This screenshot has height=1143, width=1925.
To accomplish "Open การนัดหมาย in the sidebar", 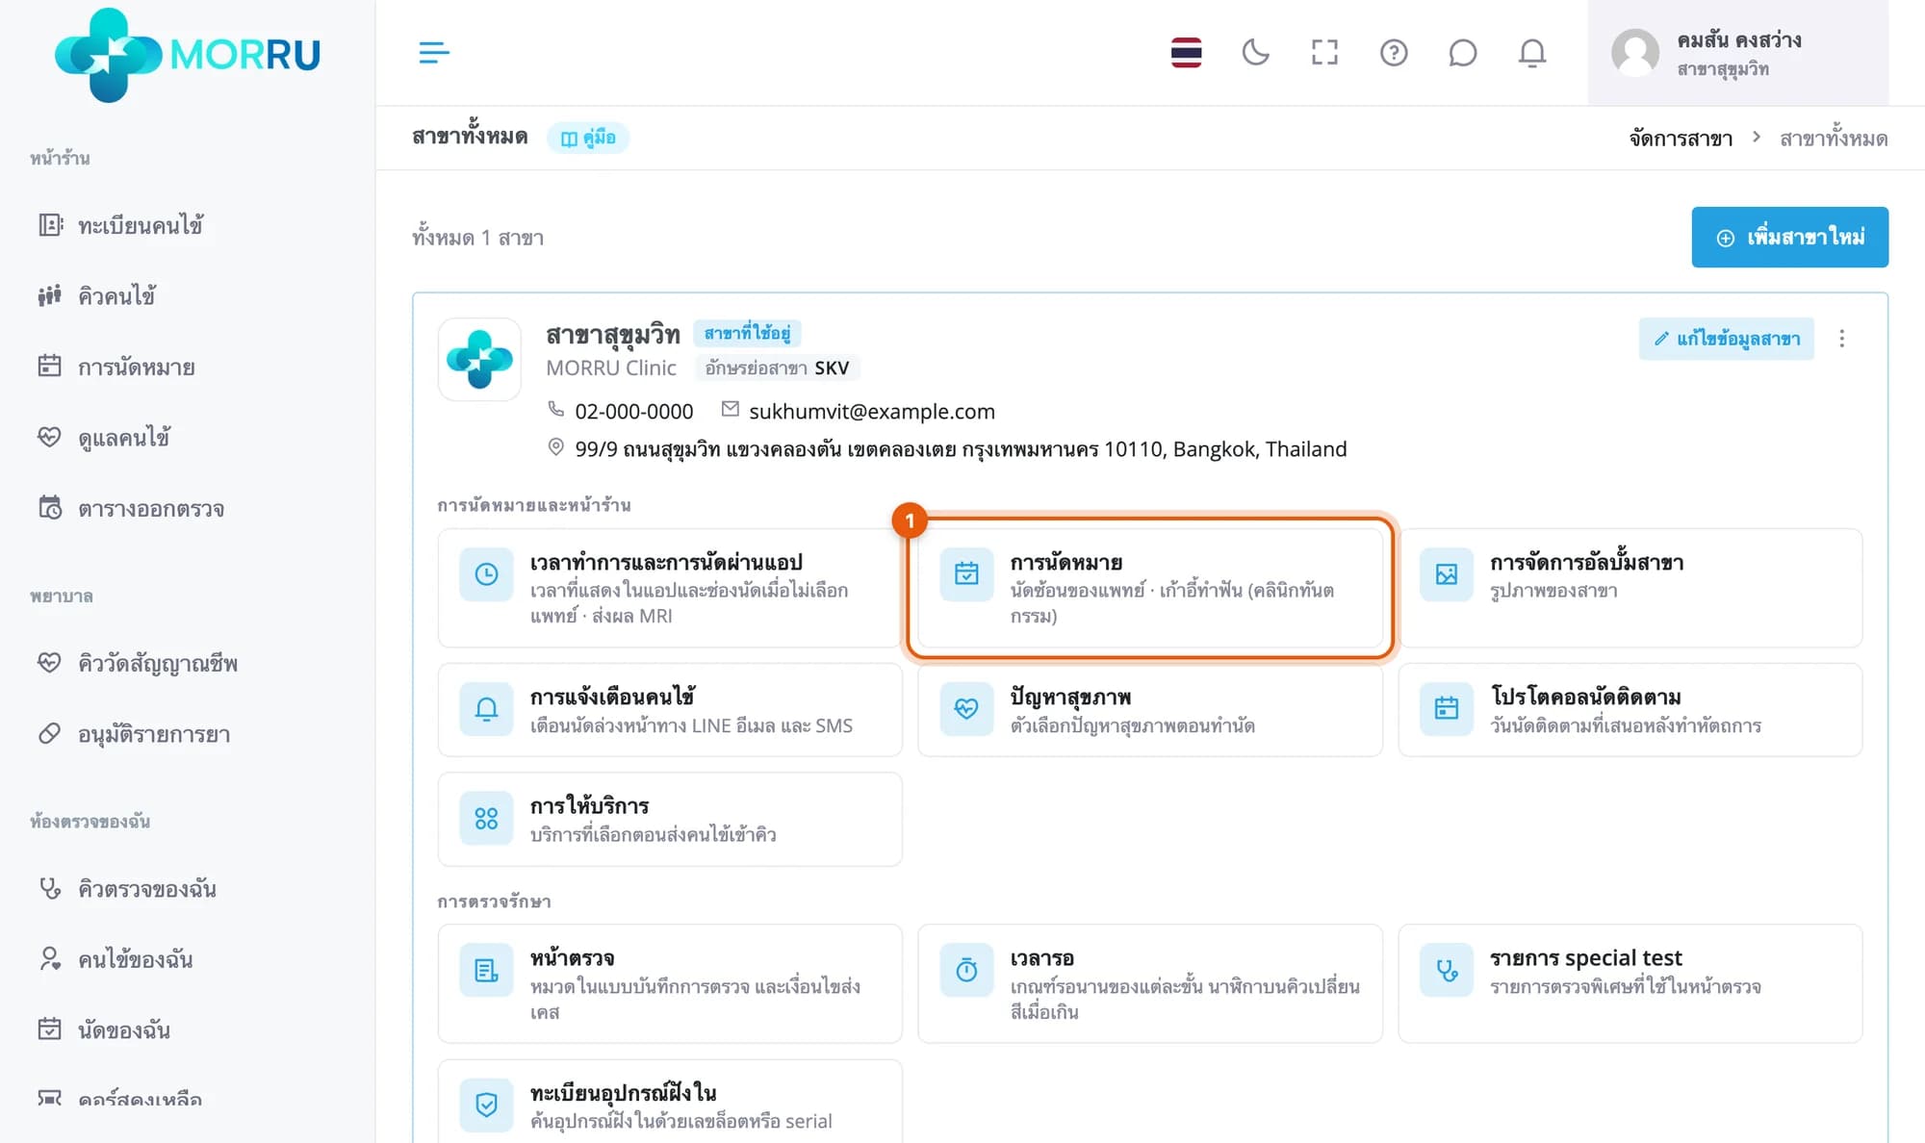I will tap(136, 367).
